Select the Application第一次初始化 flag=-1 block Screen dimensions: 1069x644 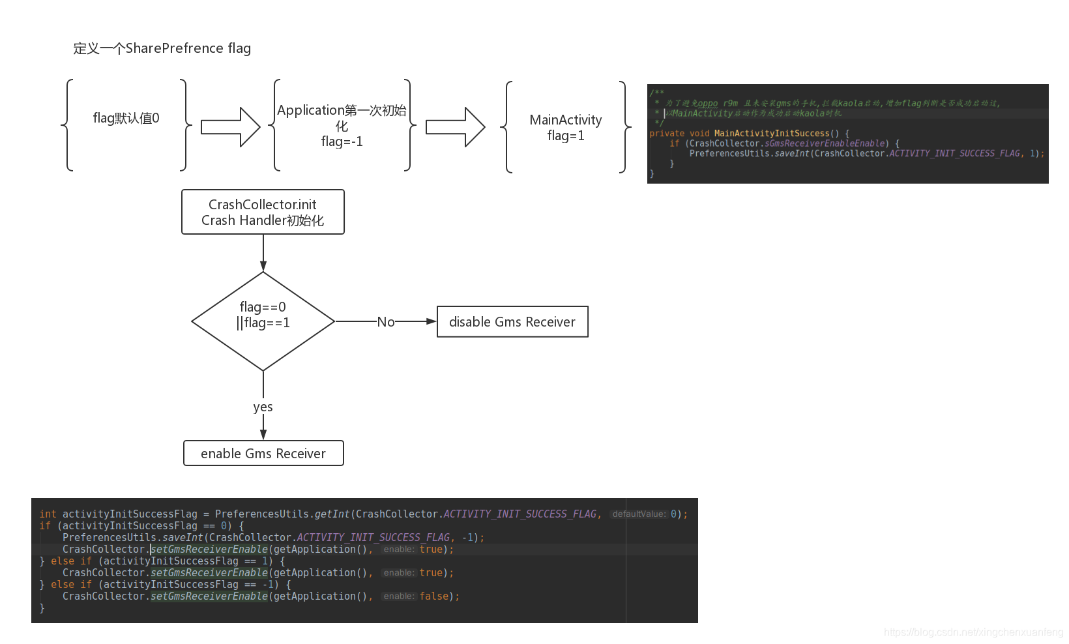point(342,125)
